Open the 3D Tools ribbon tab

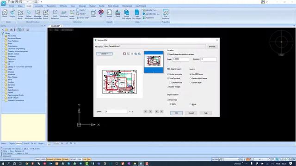(x=63, y=6)
